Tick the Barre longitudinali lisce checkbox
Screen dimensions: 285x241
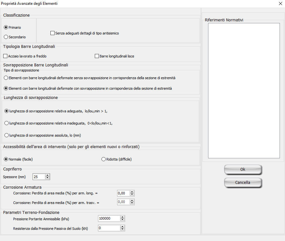pos(97,56)
